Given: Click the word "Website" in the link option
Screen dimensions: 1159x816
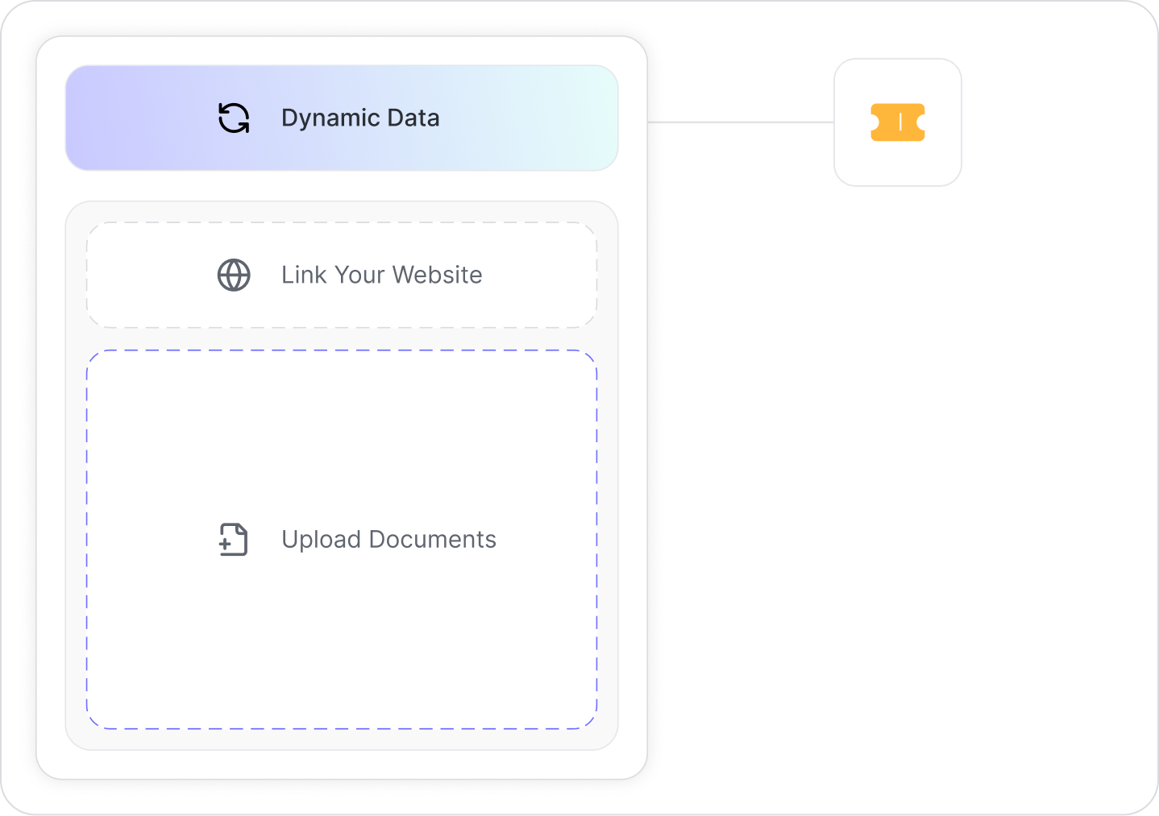Looking at the screenshot, I should click(x=437, y=275).
